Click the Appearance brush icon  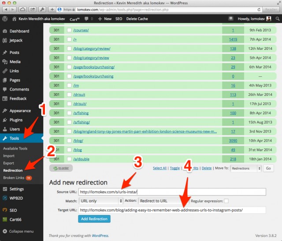point(5,111)
